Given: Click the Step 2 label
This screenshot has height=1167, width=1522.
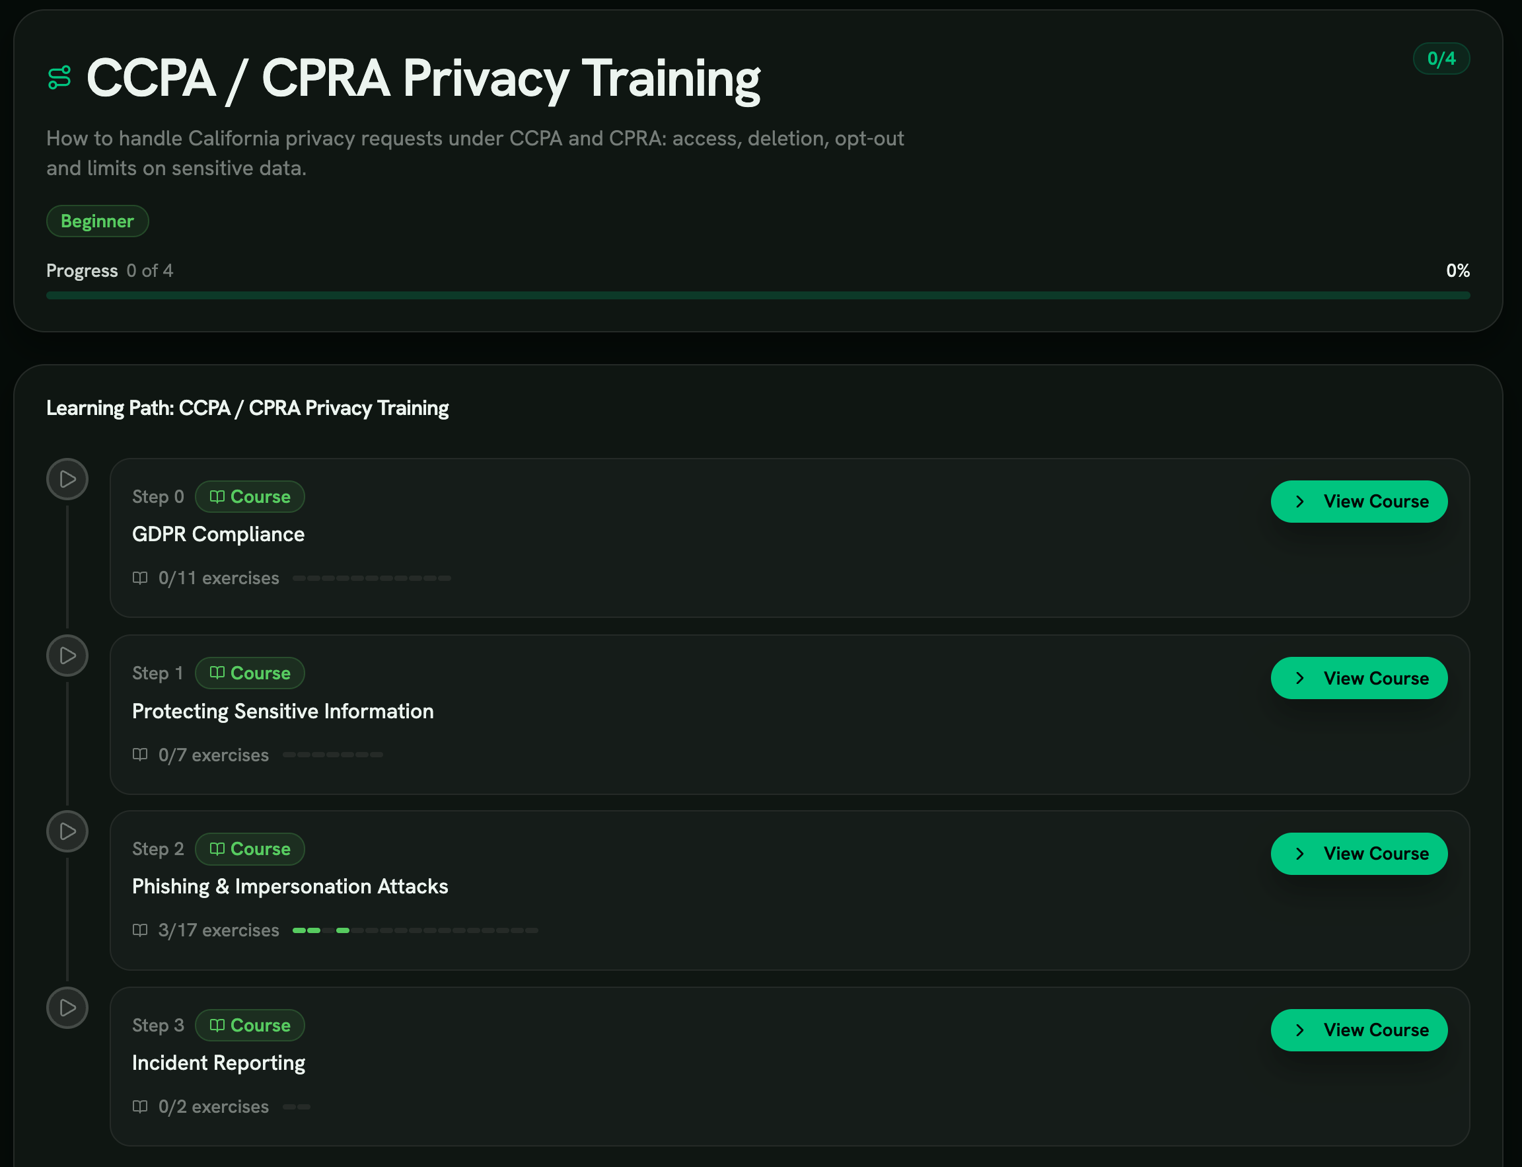Looking at the screenshot, I should [x=159, y=849].
